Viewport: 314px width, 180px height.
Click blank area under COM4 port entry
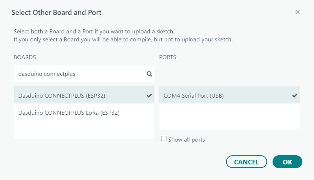pyautogui.click(x=229, y=117)
